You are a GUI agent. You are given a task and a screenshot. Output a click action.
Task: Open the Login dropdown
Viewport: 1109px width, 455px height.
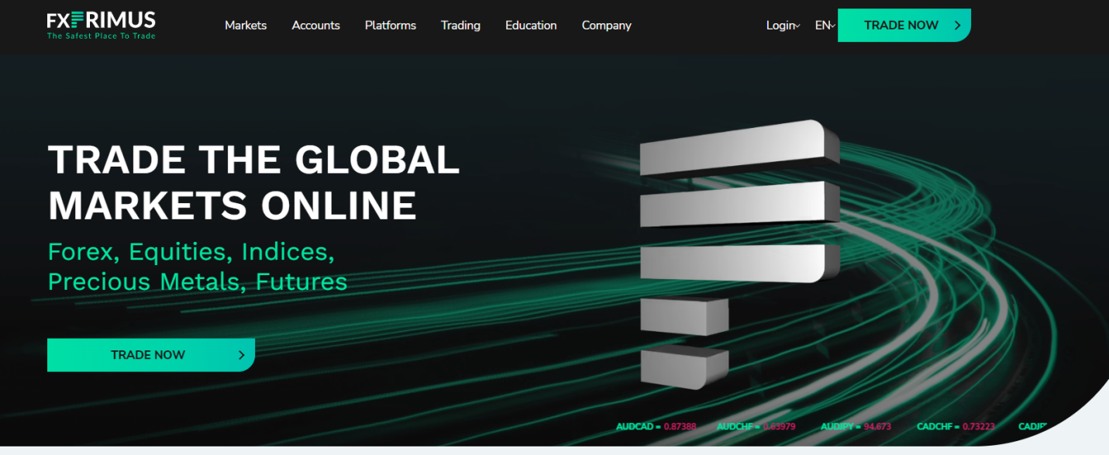point(781,25)
